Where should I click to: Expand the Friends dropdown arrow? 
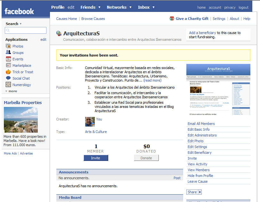coord(99,7)
